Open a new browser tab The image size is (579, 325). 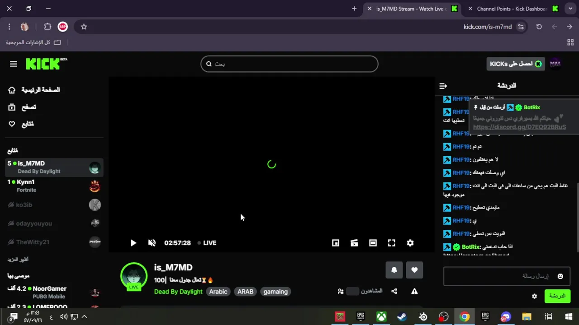(x=354, y=9)
